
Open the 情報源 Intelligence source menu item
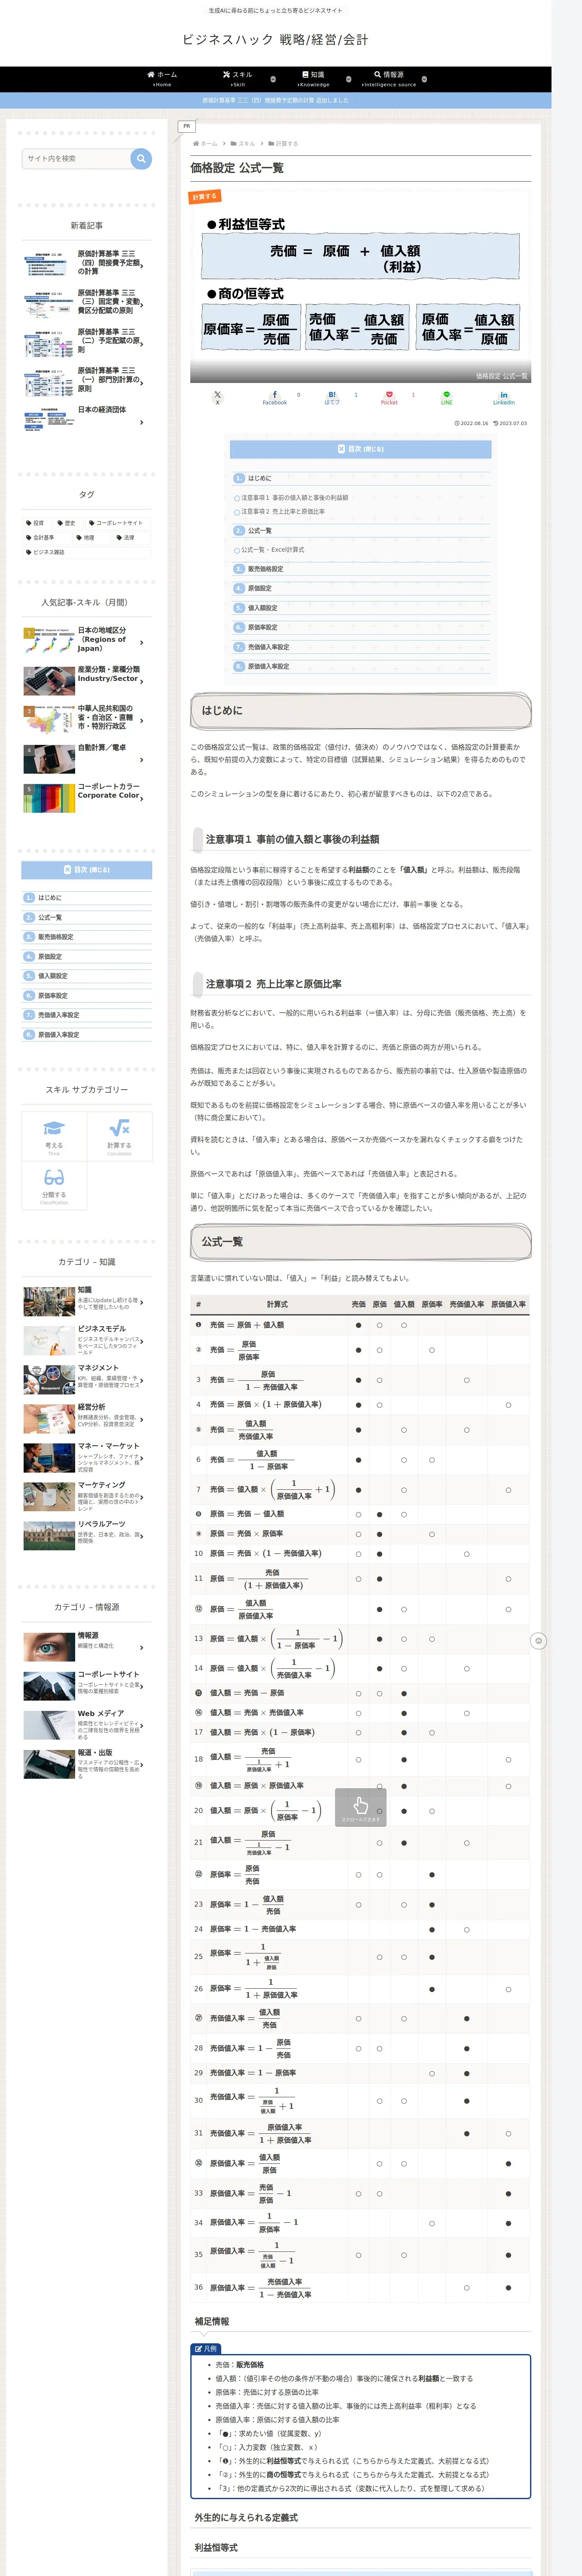pos(389,79)
